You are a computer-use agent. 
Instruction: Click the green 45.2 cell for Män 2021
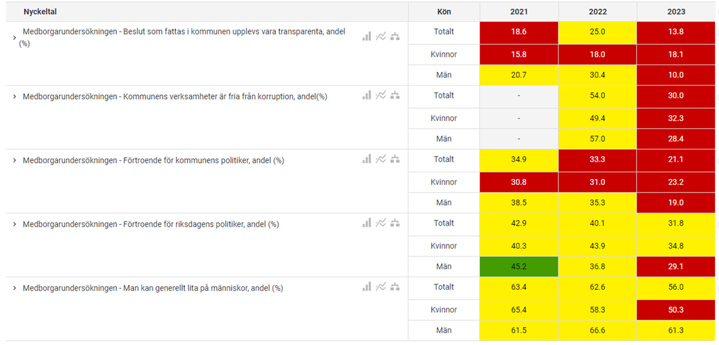click(x=519, y=266)
